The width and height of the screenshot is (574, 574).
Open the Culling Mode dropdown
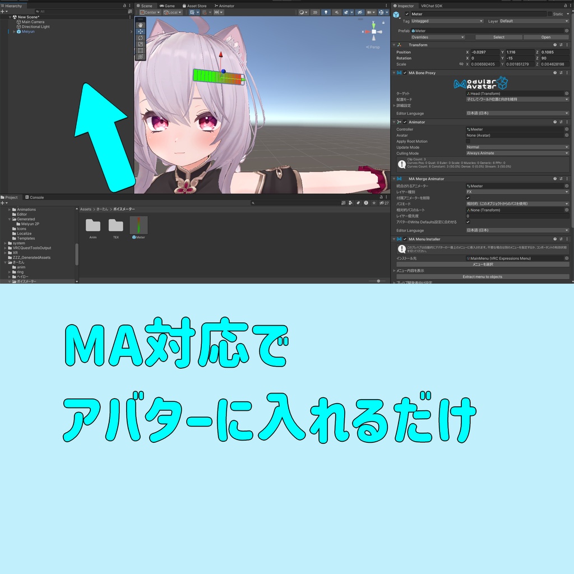coord(516,152)
